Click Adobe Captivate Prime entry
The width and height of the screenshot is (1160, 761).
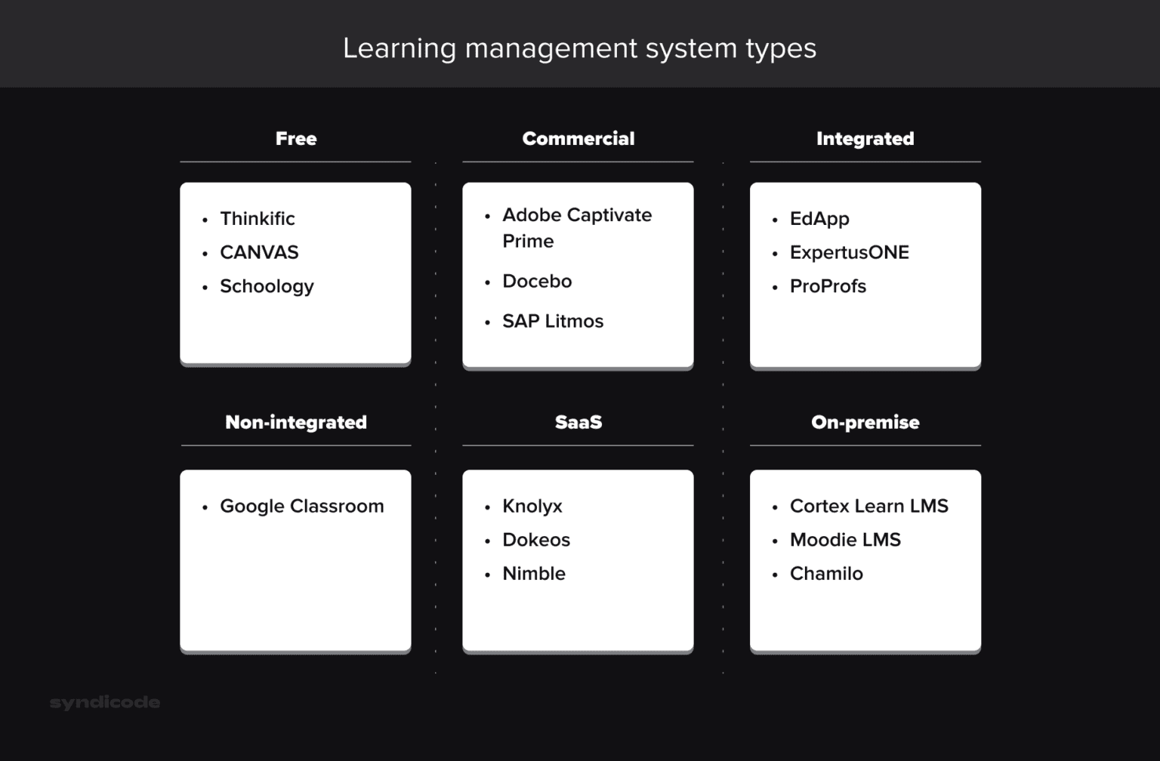(x=576, y=227)
